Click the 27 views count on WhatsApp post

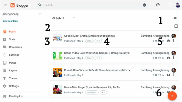tap(161, 58)
